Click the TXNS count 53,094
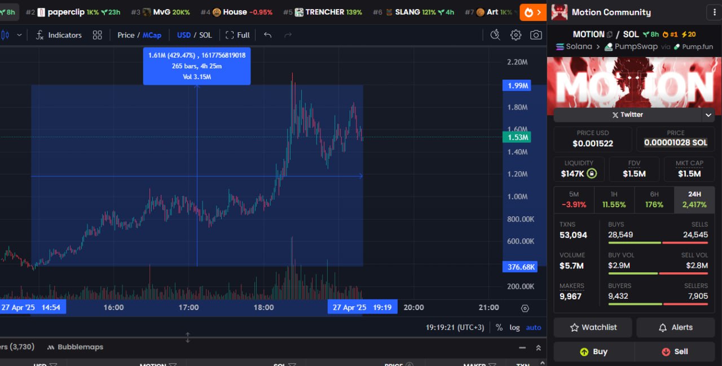The image size is (722, 366). tap(573, 235)
